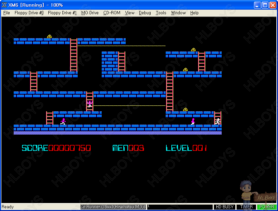
Task: Open the CD-ROM menu
Action: coord(112,13)
